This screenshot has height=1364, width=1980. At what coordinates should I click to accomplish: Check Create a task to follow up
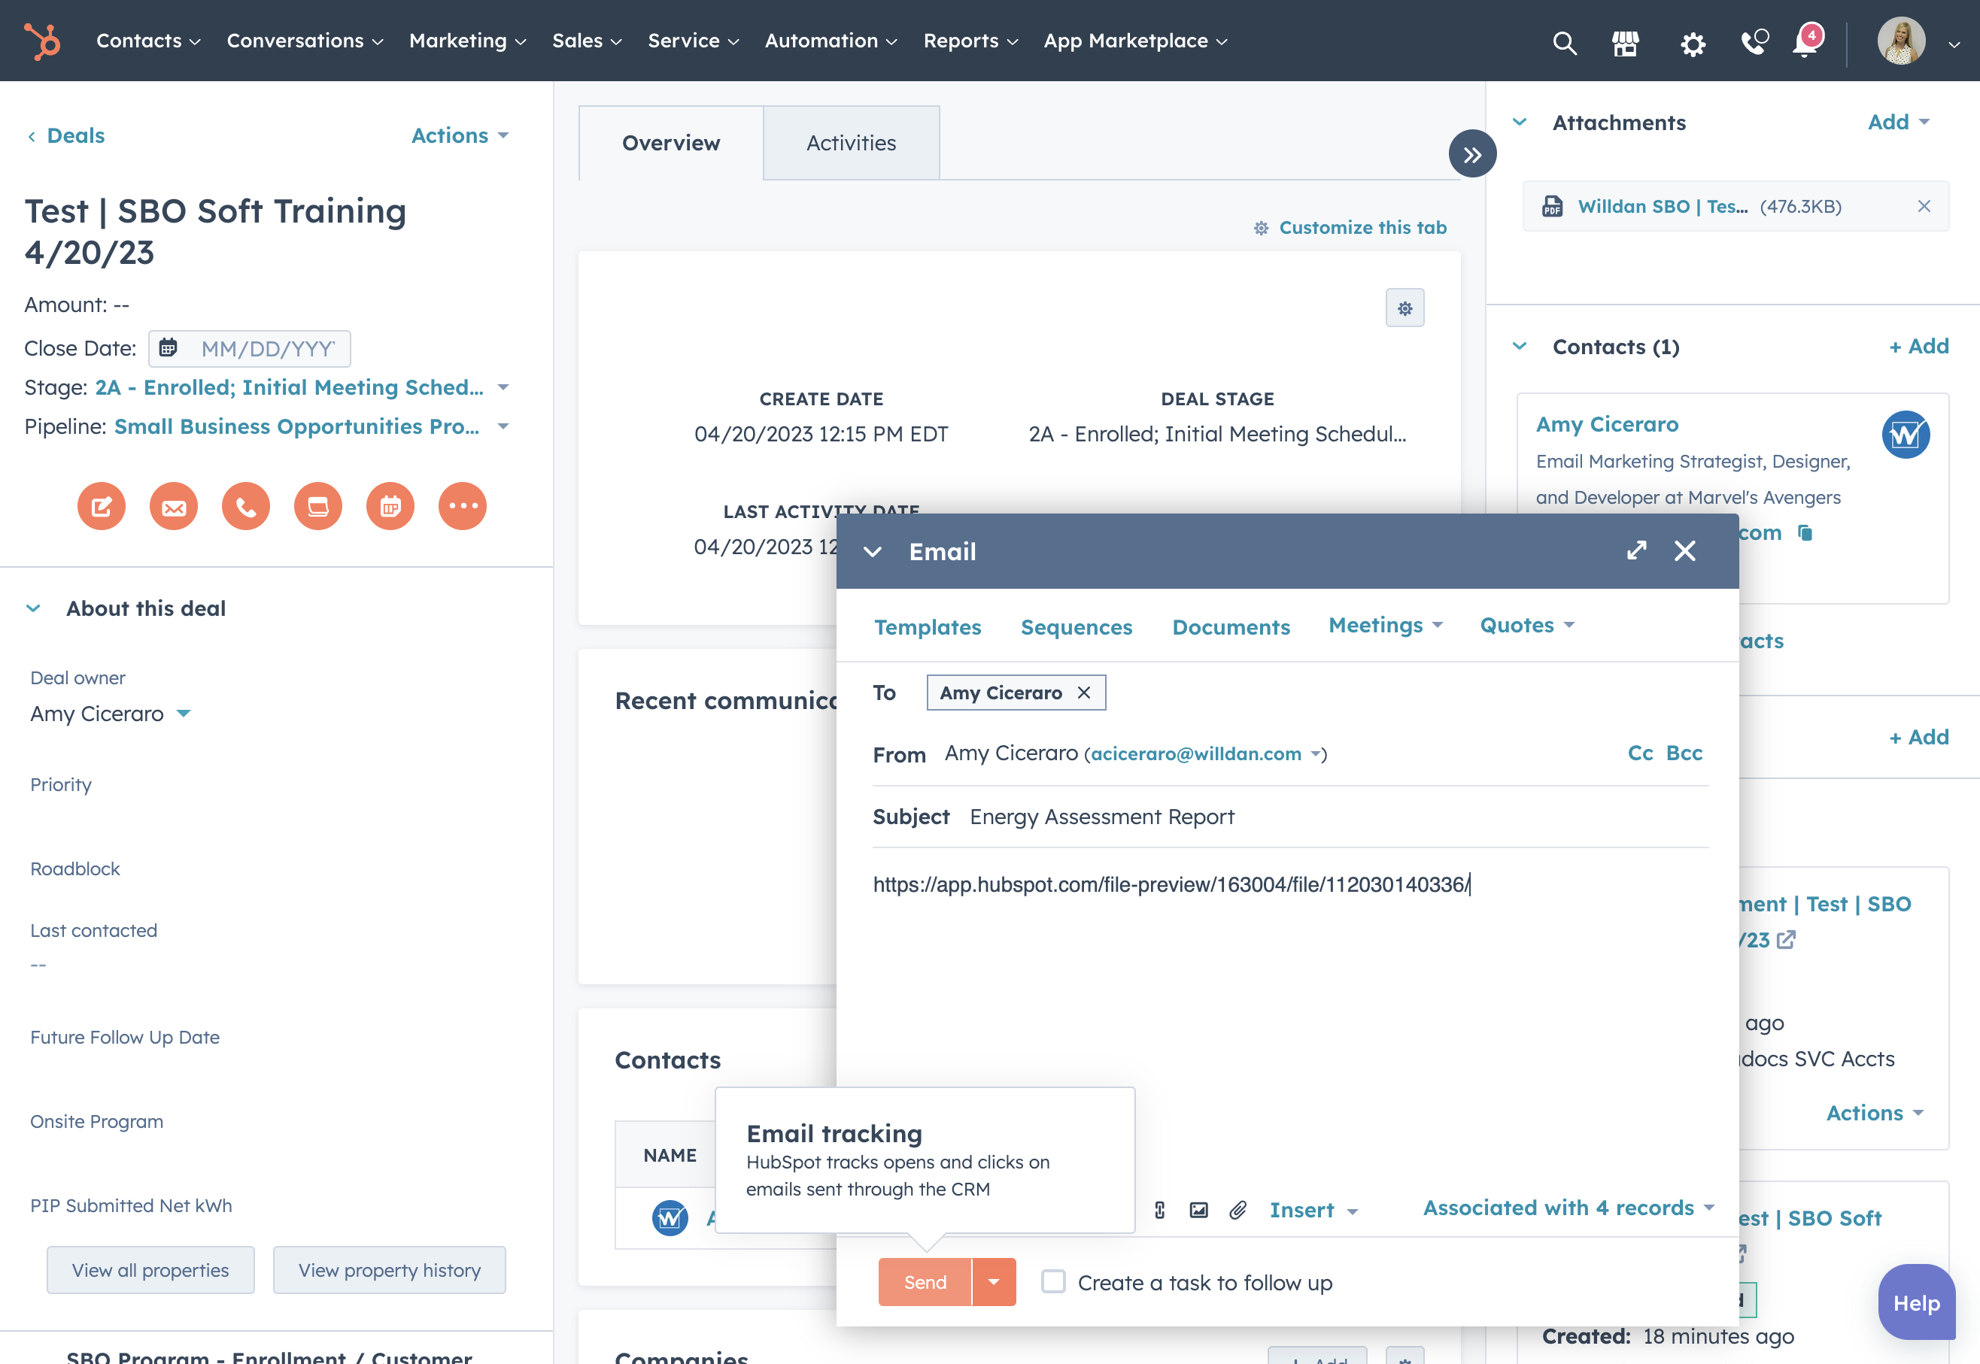point(1053,1282)
